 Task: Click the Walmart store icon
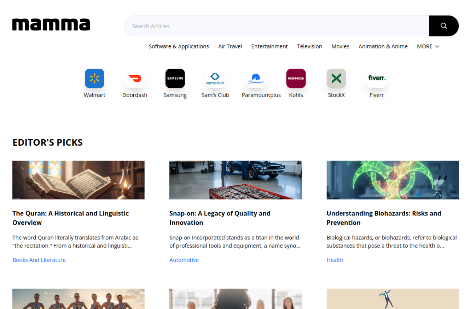[x=94, y=79]
